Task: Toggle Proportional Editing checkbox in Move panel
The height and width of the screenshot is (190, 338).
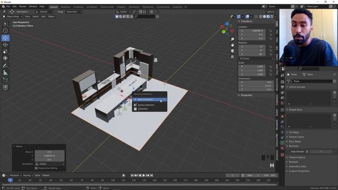Action: pyautogui.click(x=36, y=168)
